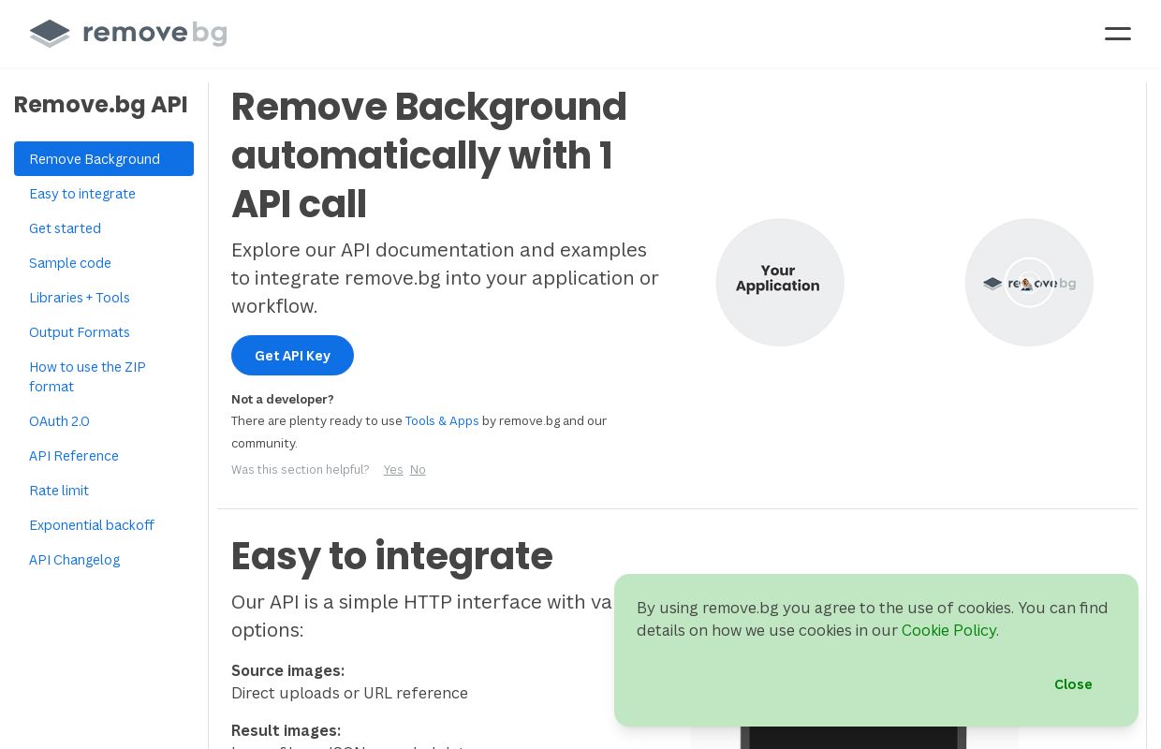Click the remove.bg logo
This screenshot has height=749, width=1161.
[128, 34]
